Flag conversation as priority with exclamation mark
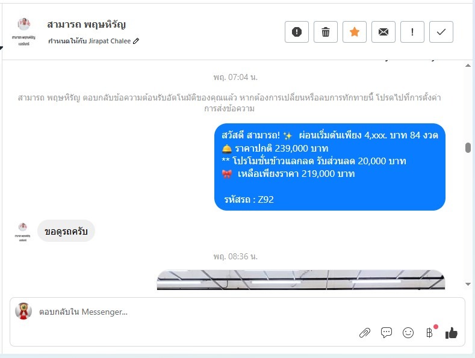The height and width of the screenshot is (358, 475). [412, 32]
